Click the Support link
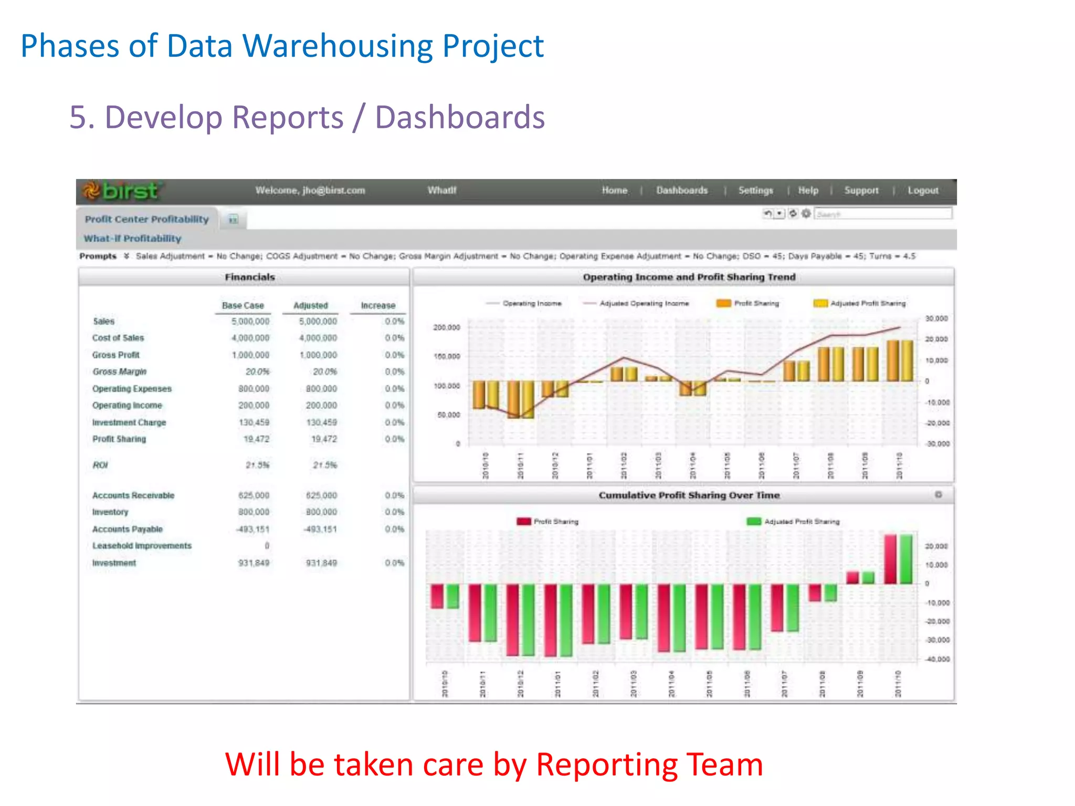Image resolution: width=1075 pixels, height=806 pixels. point(861,190)
